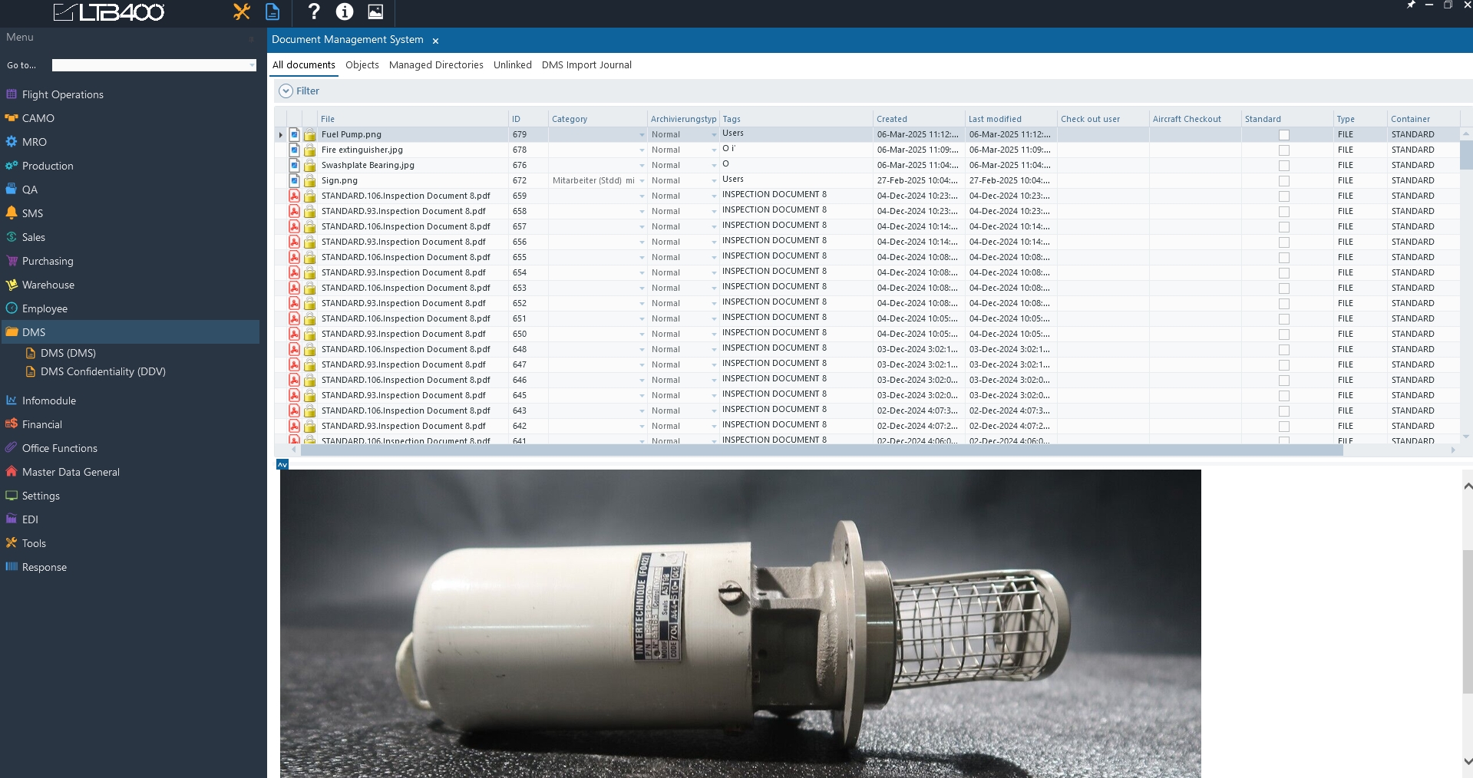Enable Standard checkbox for Sign.png row
The height and width of the screenshot is (778, 1473).
pyautogui.click(x=1283, y=181)
